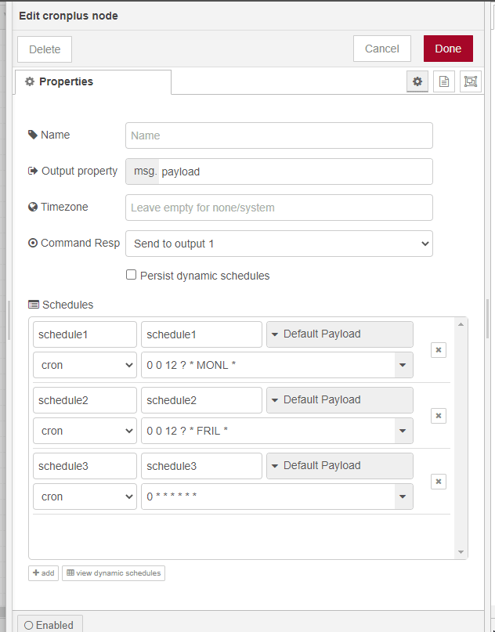Click schedule3 name field

coord(85,465)
